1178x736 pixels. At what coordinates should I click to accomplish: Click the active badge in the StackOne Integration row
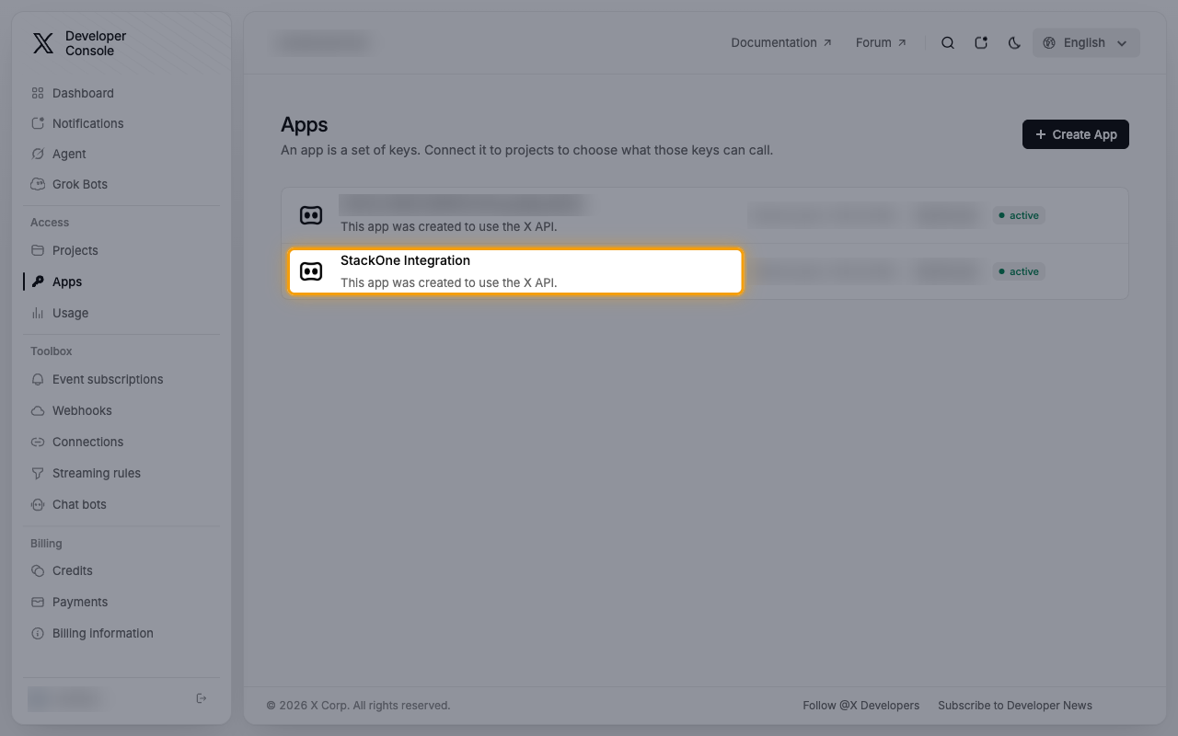coord(1019,271)
